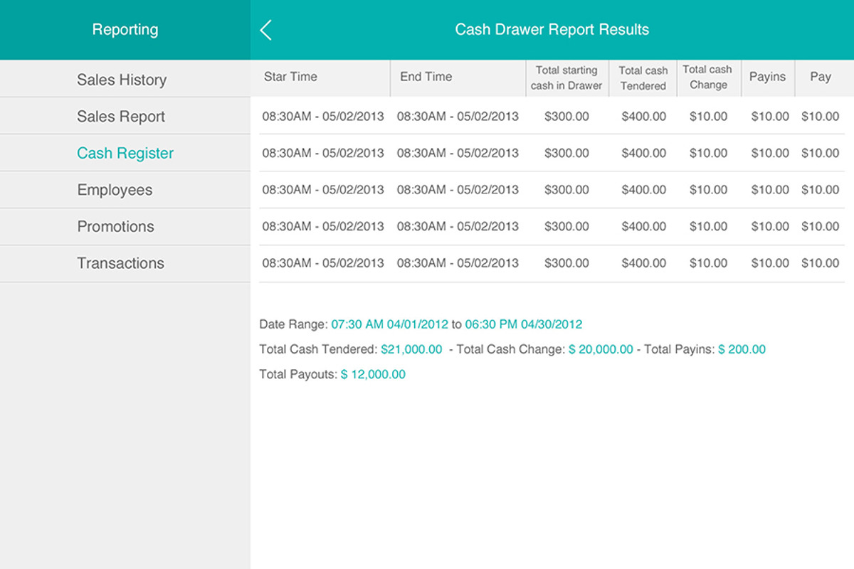Click the $ 200.00 total payins value
This screenshot has height=569, width=854.
tap(742, 349)
